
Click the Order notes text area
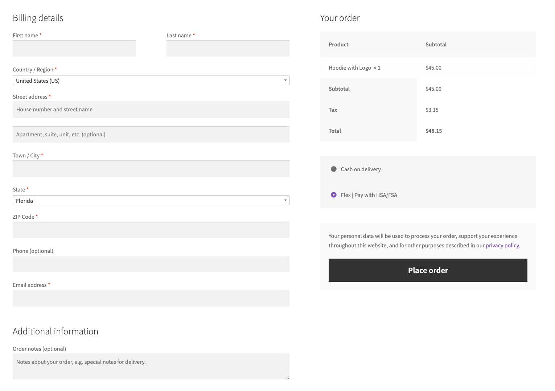[151, 367]
